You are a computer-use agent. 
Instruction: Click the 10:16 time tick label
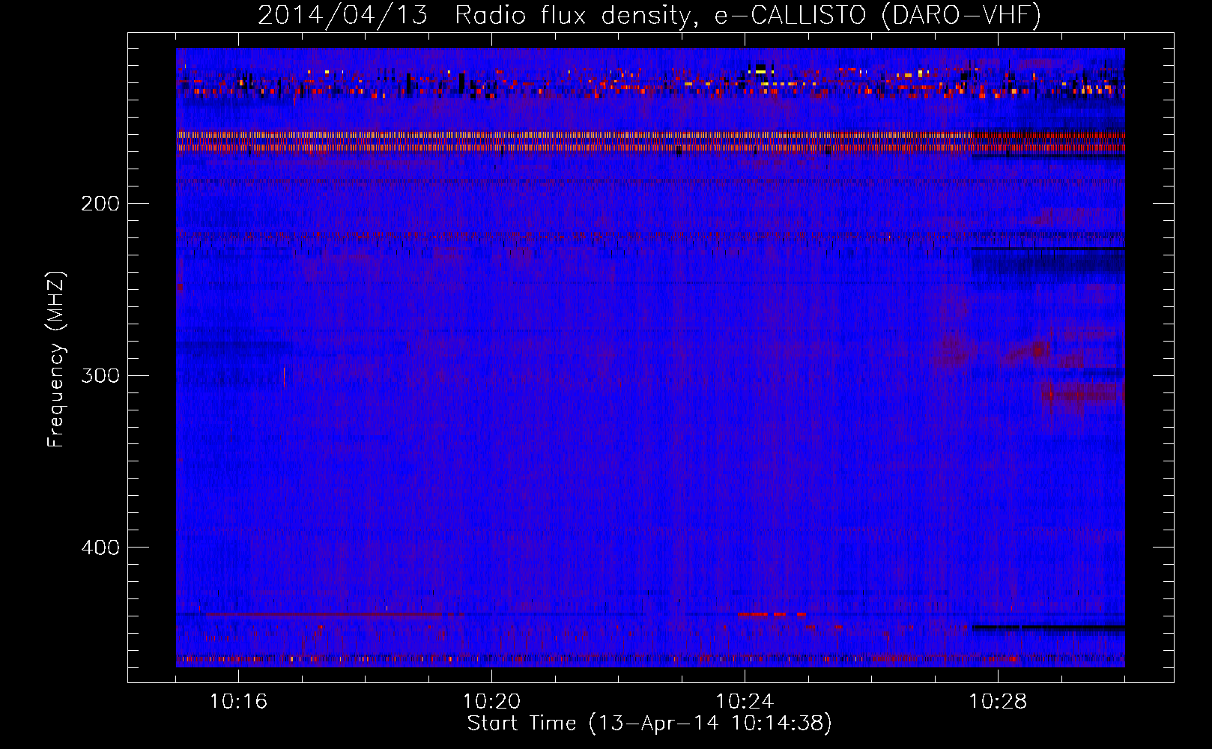238,702
